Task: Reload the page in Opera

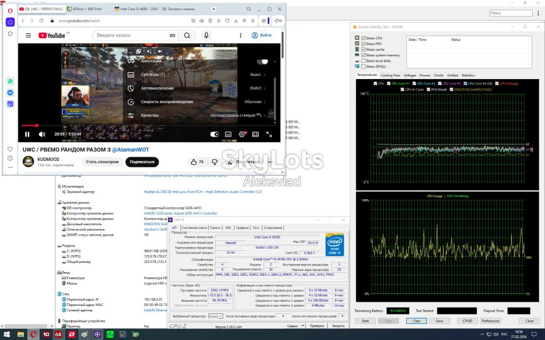Action: (x=42, y=21)
